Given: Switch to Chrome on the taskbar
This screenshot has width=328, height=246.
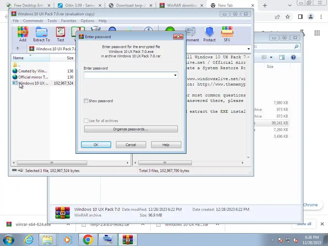Looking at the screenshot, I should tap(88, 240).
